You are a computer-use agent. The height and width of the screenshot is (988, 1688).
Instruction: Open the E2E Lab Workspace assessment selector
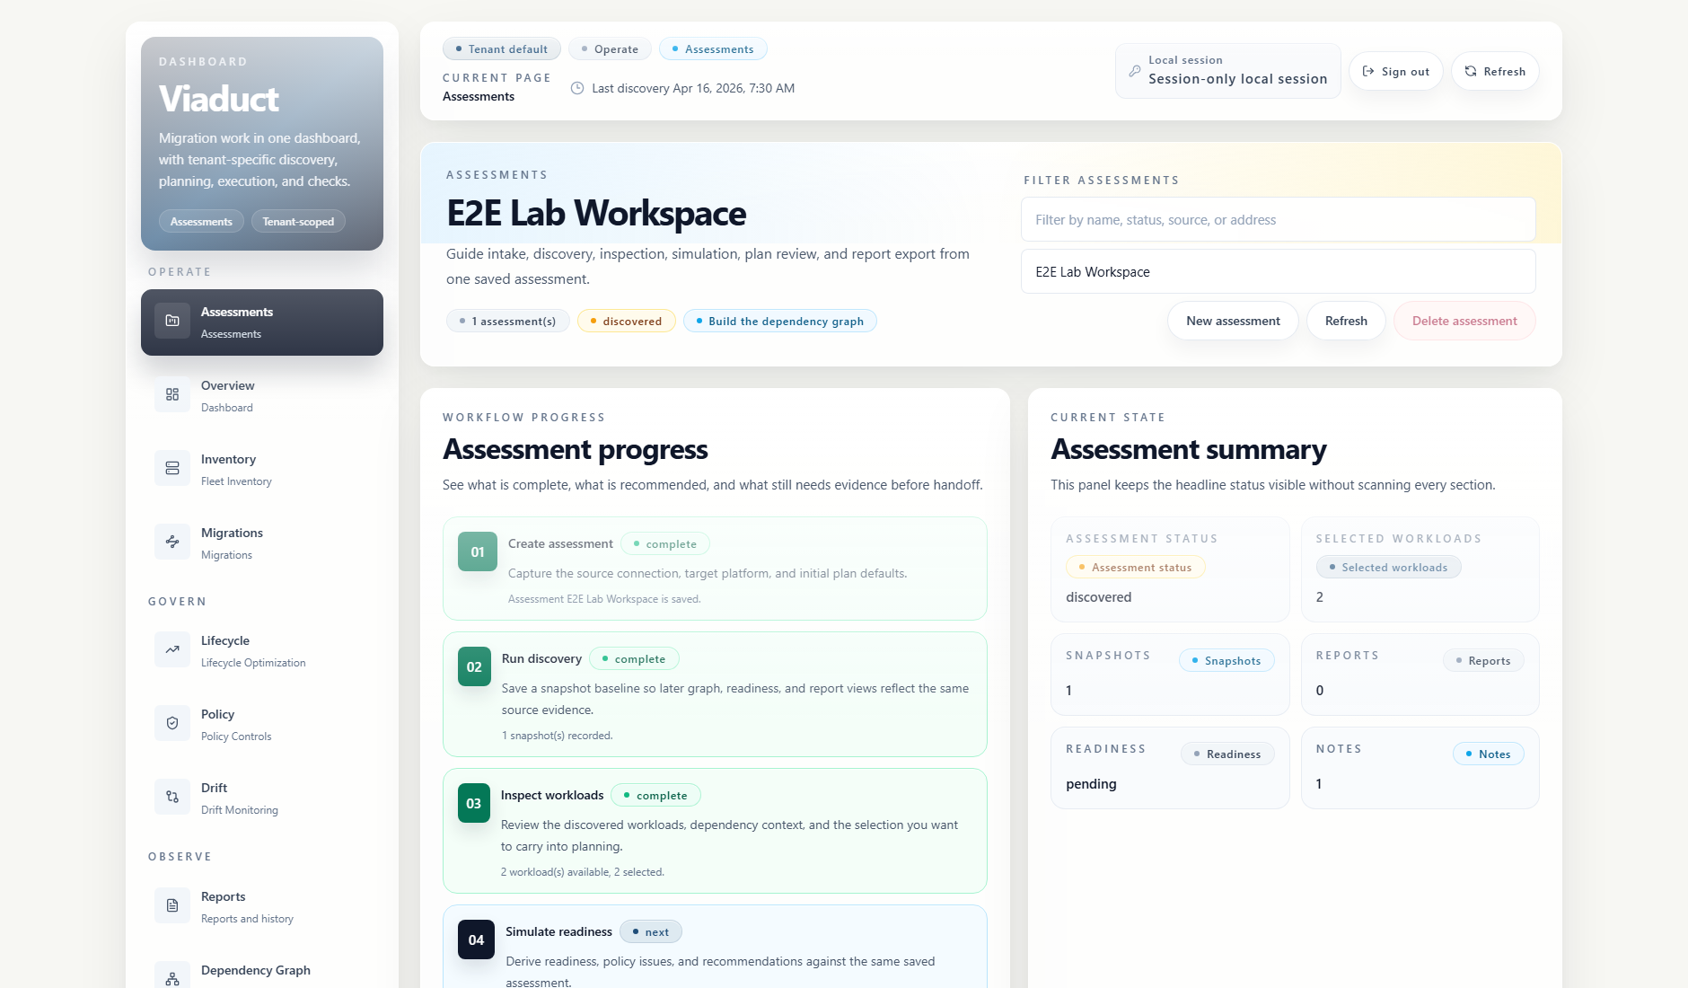1278,271
